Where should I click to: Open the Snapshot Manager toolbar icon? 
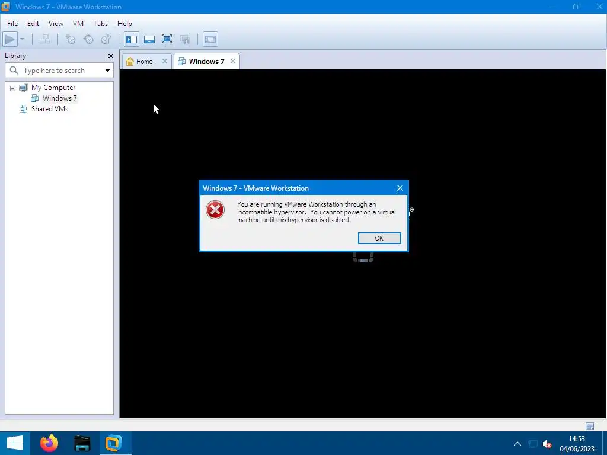[106, 39]
